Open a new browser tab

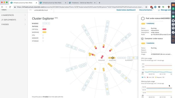pos(99,3)
